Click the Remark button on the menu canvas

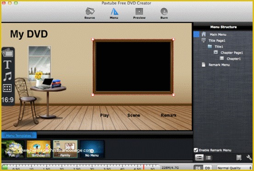169,116
